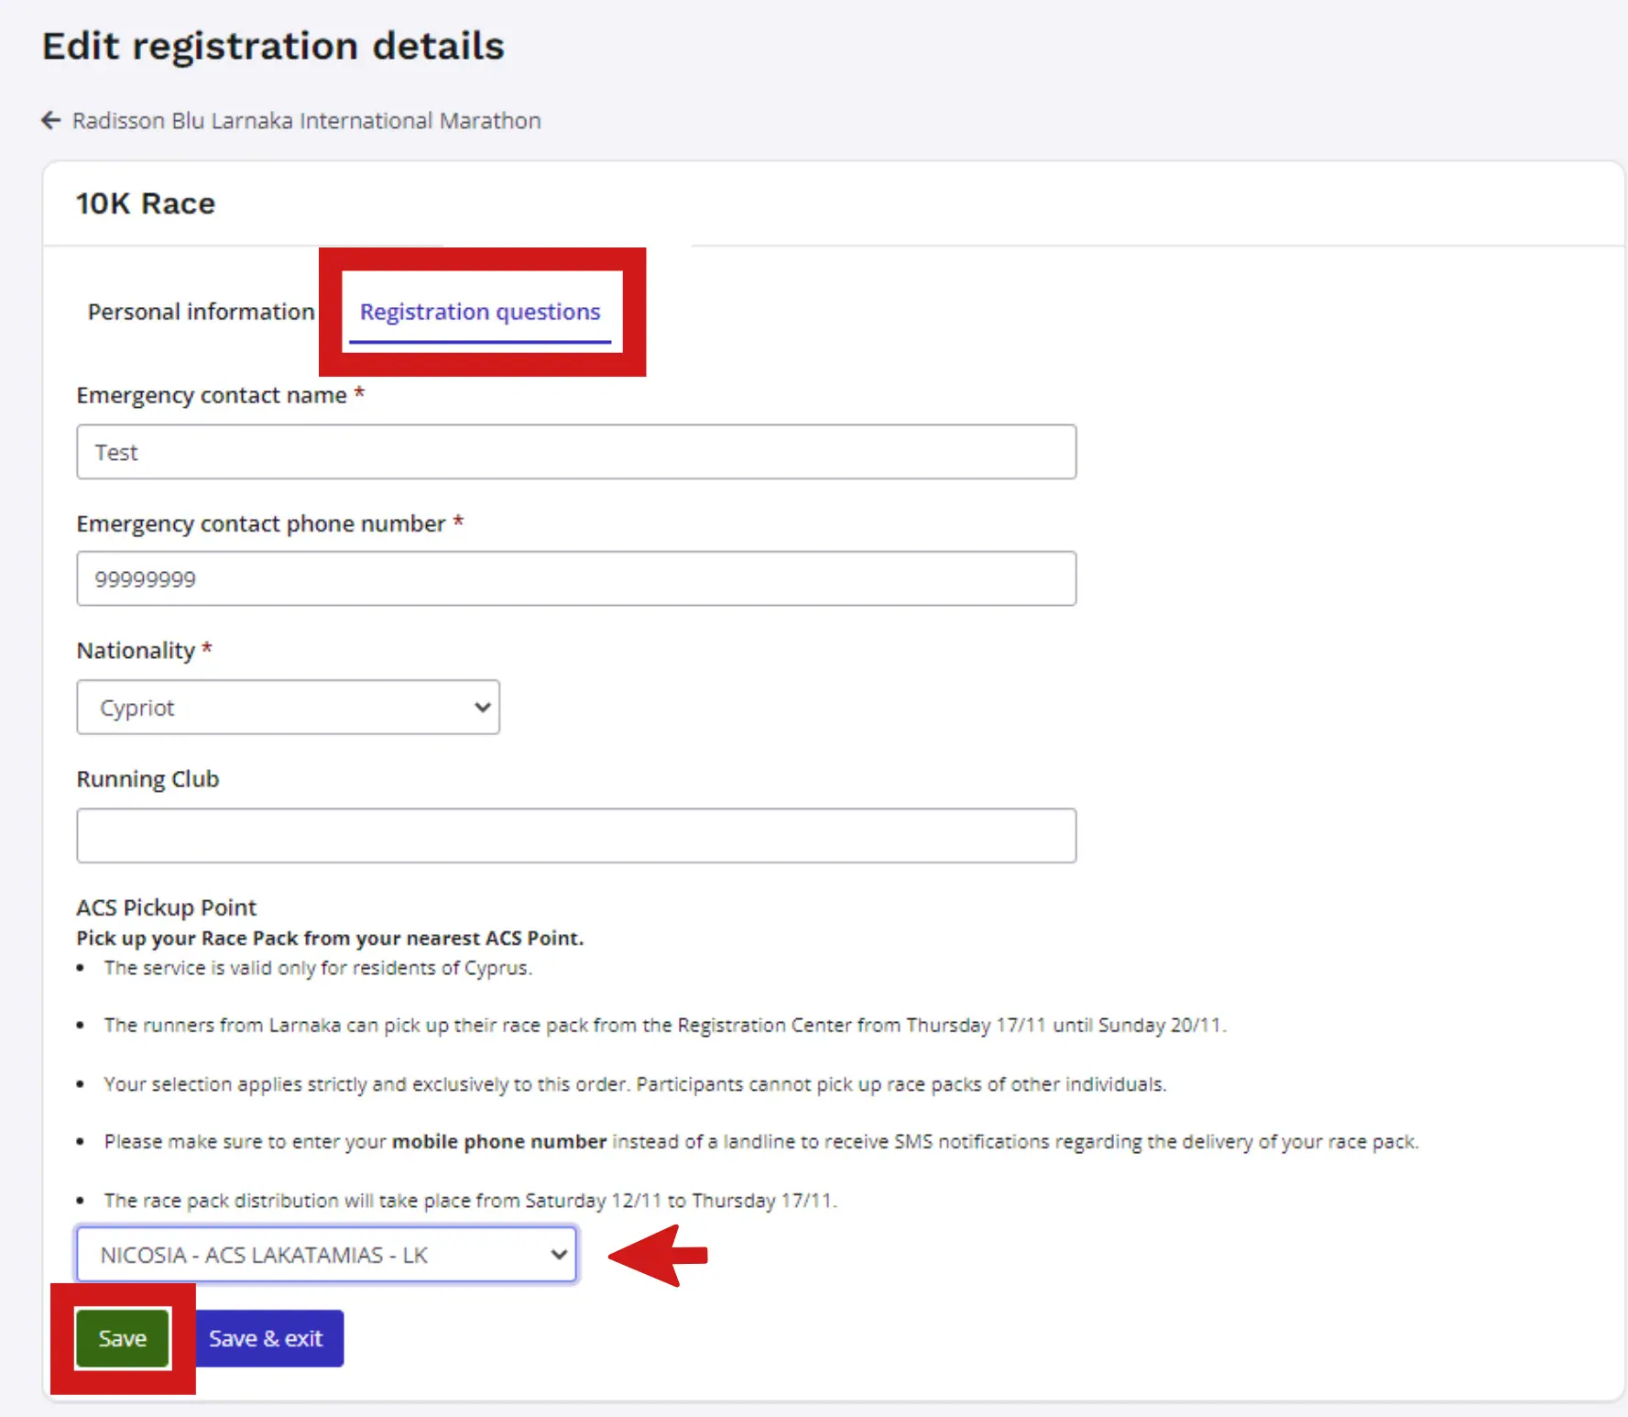This screenshot has height=1417, width=1628.
Task: Click the back arrow beside marathon name
Action: (51, 120)
